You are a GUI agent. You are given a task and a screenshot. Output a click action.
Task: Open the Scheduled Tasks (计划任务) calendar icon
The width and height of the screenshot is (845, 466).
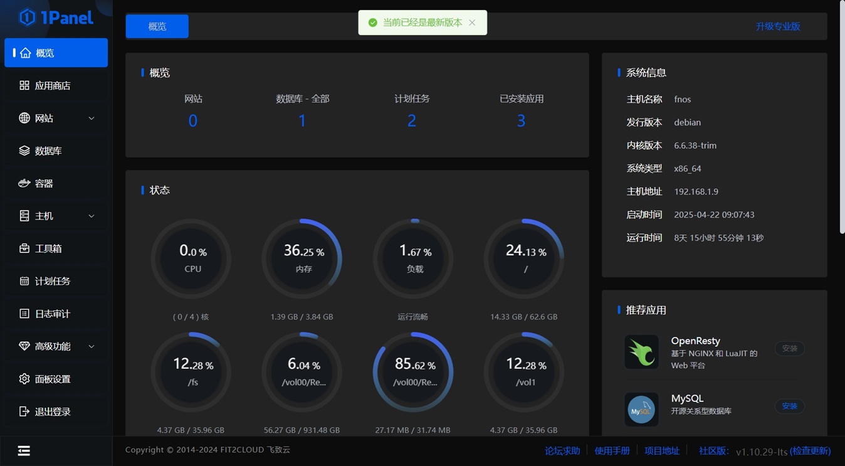click(24, 281)
